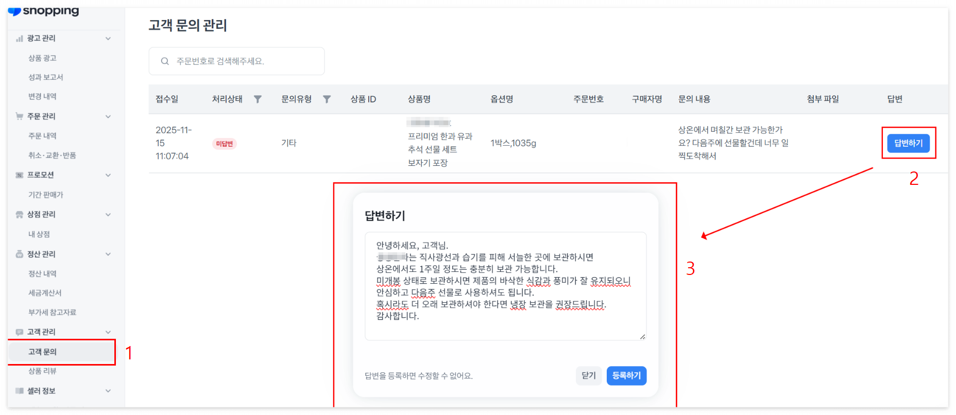Click the 1박스,1035g option cell
The width and height of the screenshot is (956, 415).
[513, 143]
